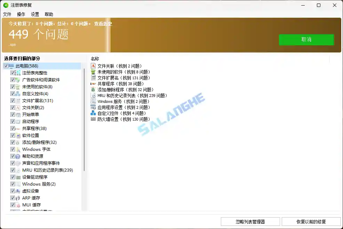This screenshot has width=343, height=229.
Task: Click the ARP 缓存 footprint icon
Action: tap(18, 198)
